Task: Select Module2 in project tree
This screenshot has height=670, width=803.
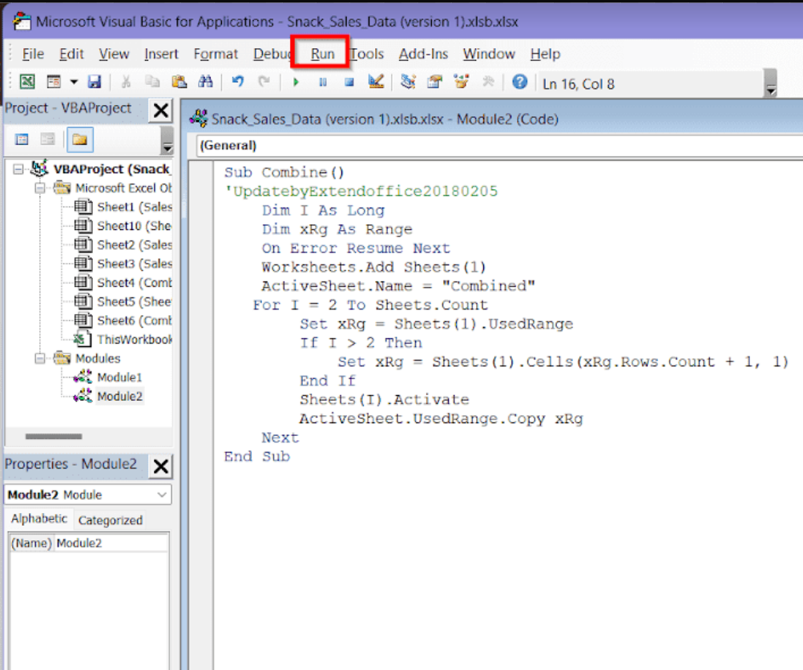Action: (x=119, y=397)
